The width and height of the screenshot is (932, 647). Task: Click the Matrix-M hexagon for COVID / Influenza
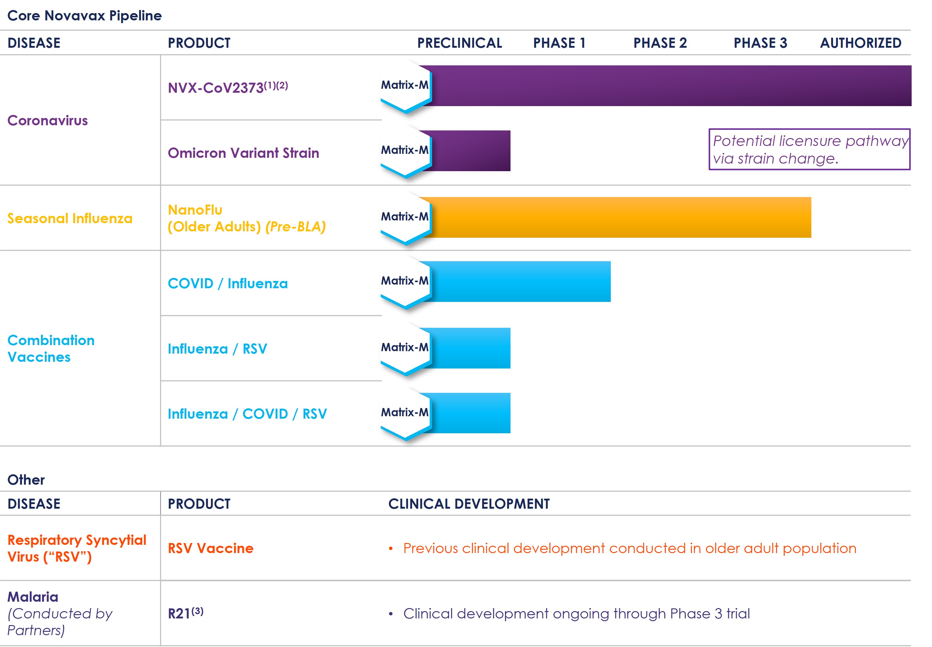[x=405, y=281]
